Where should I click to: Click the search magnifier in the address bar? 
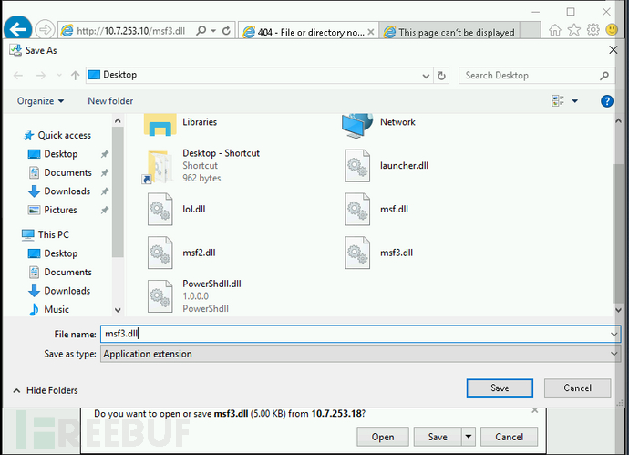(x=201, y=30)
